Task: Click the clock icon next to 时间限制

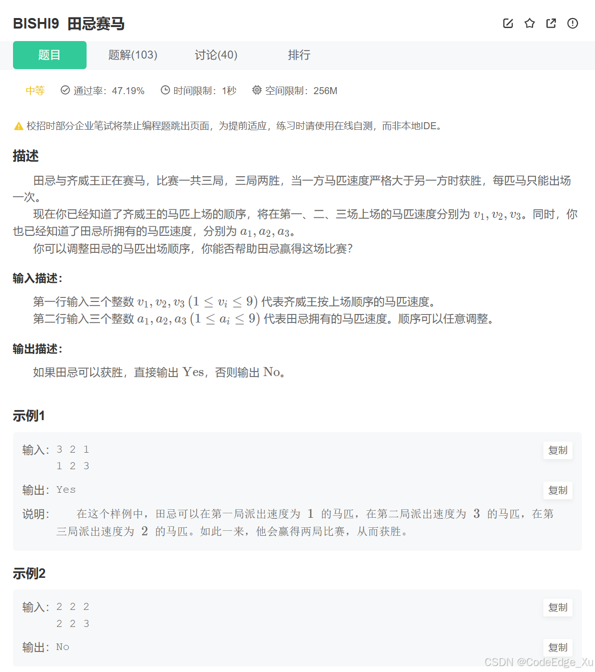Action: point(165,90)
